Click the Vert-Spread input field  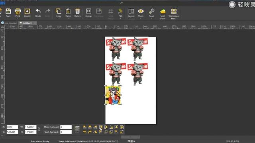click(66, 132)
